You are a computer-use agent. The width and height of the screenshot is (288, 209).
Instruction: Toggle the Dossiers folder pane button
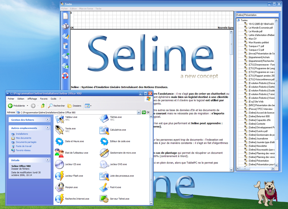pyautogui.click(x=74, y=106)
